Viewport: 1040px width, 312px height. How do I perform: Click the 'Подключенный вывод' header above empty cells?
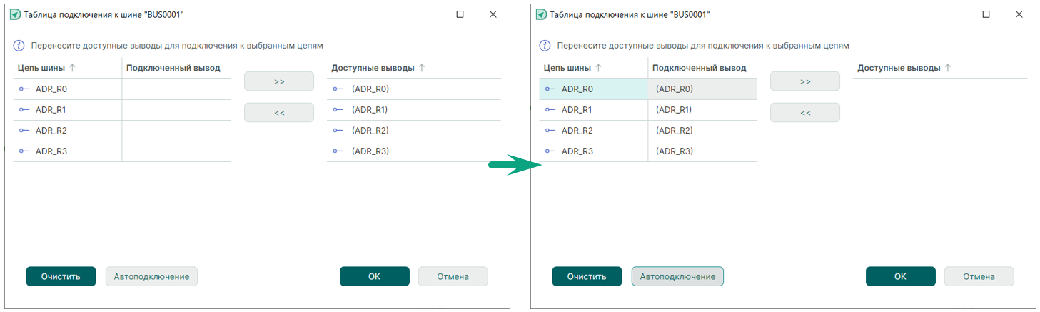click(x=173, y=69)
